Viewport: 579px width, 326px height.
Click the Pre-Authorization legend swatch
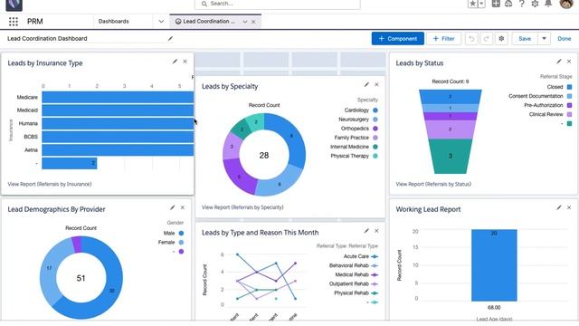click(x=569, y=105)
